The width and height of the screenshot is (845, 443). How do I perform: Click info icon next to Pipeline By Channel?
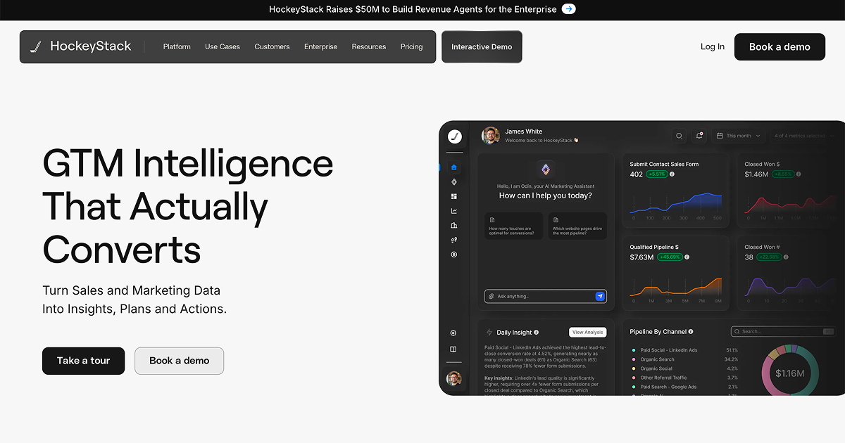pos(691,332)
